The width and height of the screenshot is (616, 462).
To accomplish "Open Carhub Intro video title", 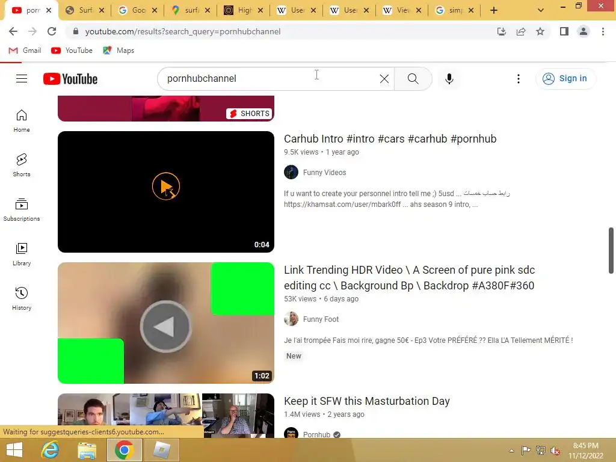I will click(390, 139).
